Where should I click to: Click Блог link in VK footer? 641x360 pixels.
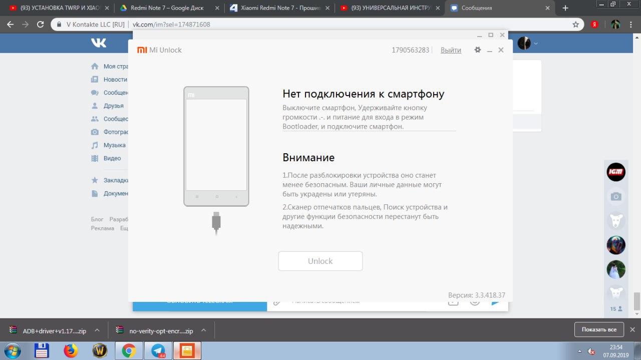click(x=97, y=219)
